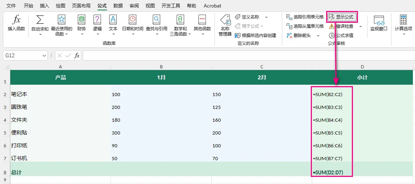
Task: Expand the 错误检查 dropdown arrow
Action: click(360, 26)
